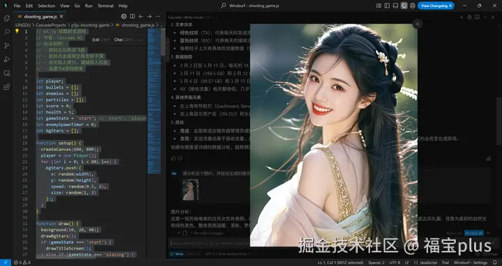Open ellipsis menu next to Chat Ctrl+L
This screenshot has width=502, height=266.
tap(141, 40)
